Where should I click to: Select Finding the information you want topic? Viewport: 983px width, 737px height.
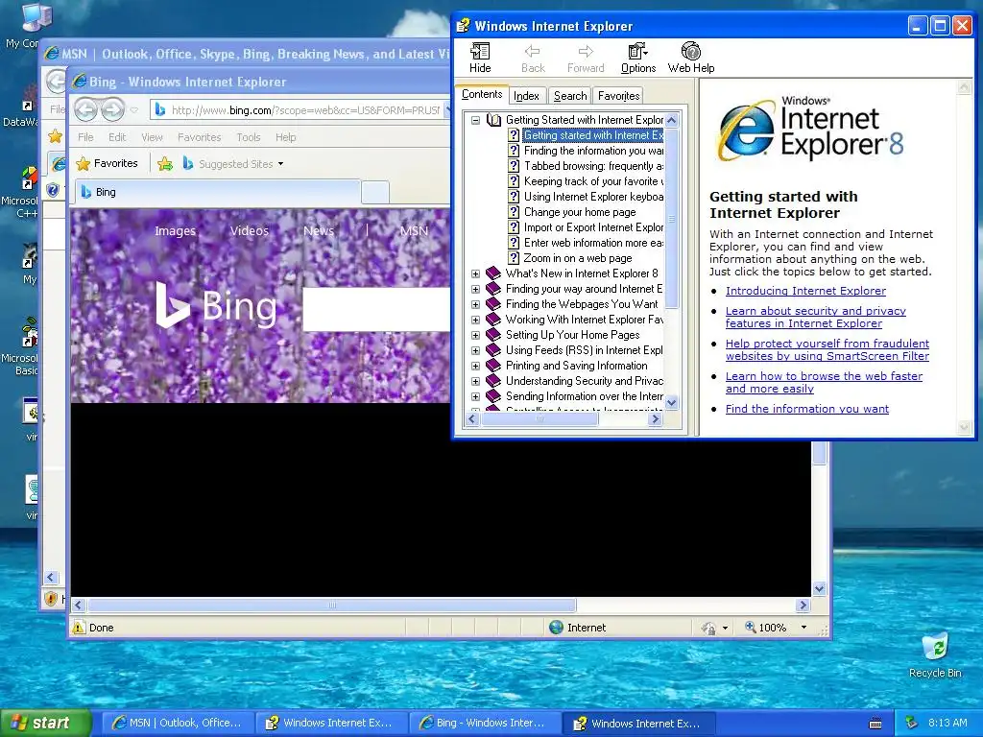click(593, 151)
